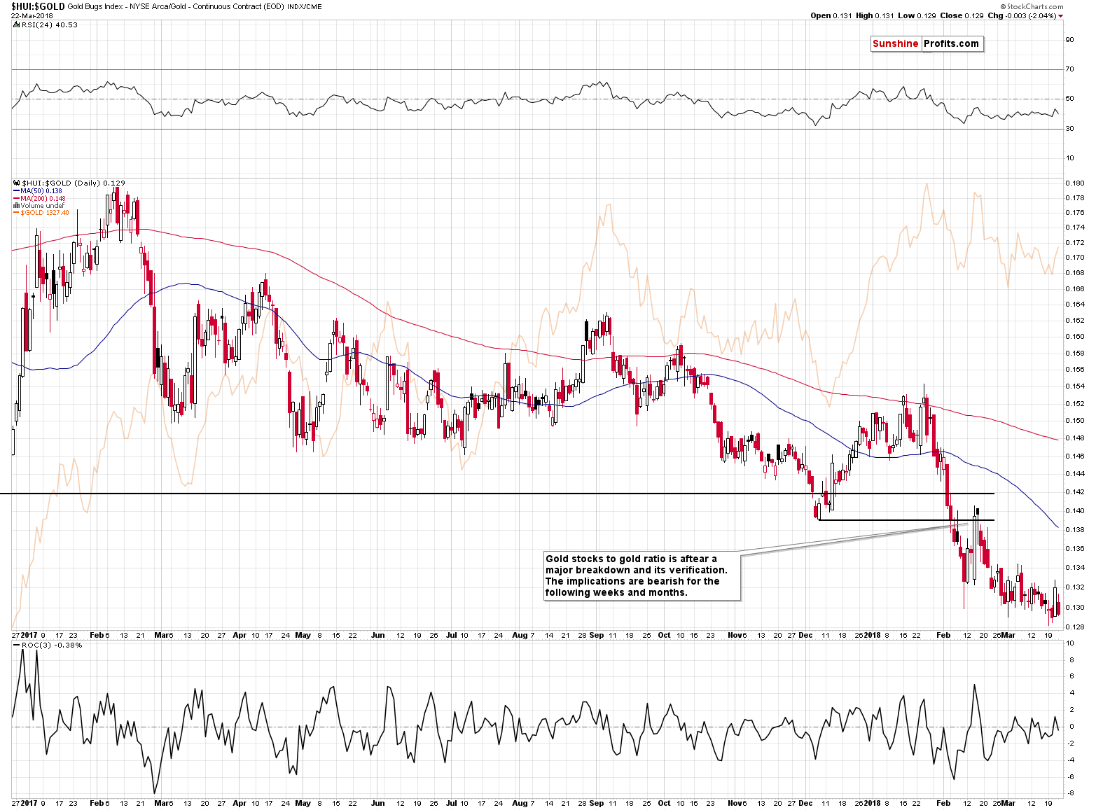Click the red line marker for MA(200)

click(x=16, y=198)
